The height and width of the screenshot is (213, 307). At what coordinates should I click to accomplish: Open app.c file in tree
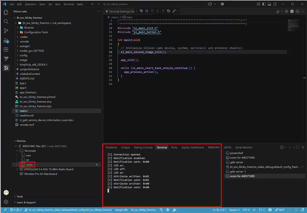pyautogui.click(x=23, y=83)
